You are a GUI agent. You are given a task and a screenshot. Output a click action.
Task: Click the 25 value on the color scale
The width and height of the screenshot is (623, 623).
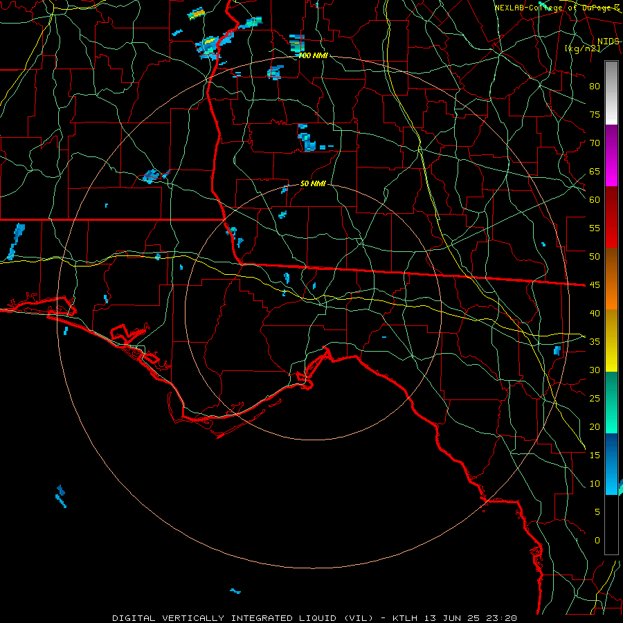tap(595, 398)
